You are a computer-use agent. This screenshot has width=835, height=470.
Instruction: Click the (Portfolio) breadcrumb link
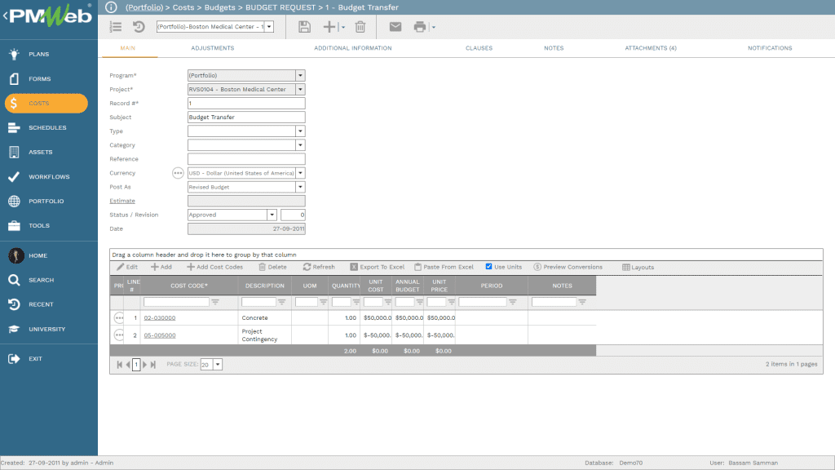144,7
